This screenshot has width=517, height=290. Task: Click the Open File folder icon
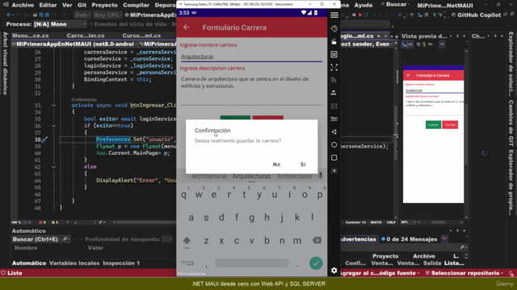(x=35, y=15)
